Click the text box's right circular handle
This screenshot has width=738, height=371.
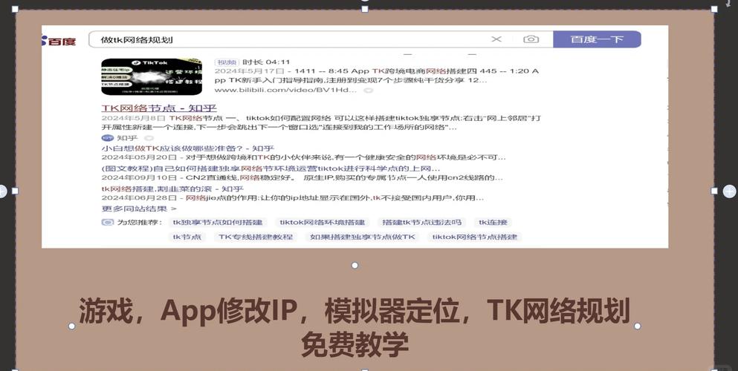click(x=637, y=326)
